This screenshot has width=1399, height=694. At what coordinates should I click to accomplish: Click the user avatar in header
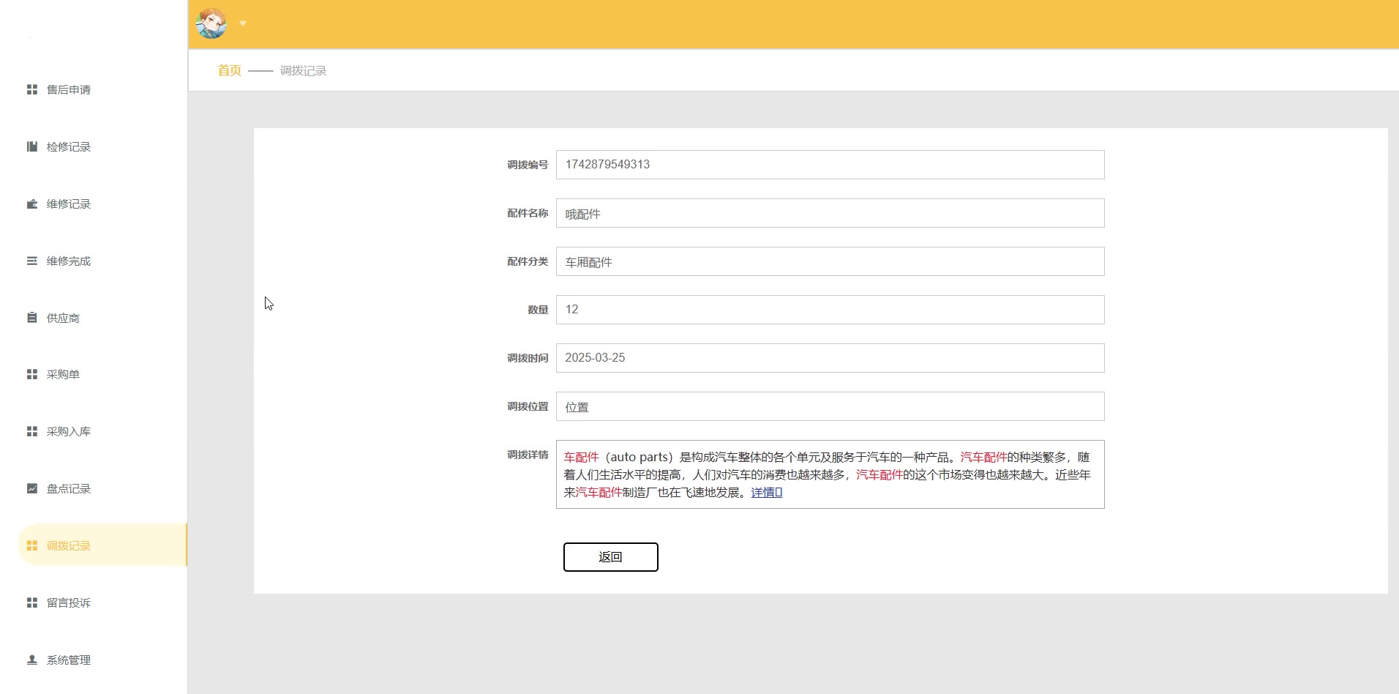pyautogui.click(x=211, y=23)
